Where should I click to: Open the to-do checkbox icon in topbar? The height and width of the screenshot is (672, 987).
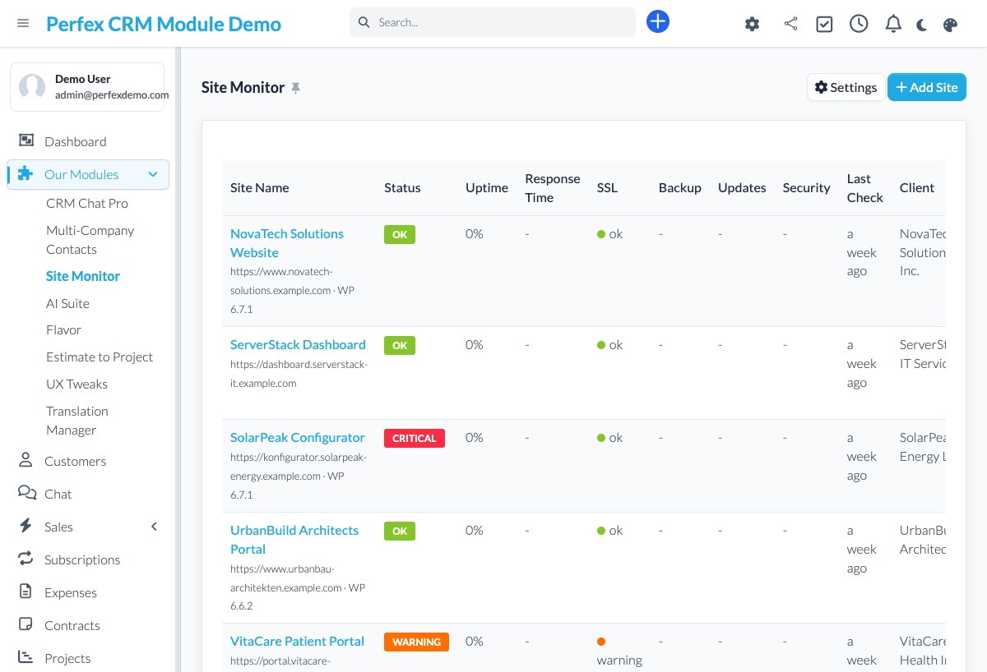pos(824,24)
